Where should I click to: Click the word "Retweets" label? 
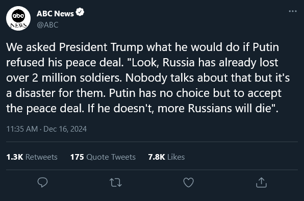(x=41, y=157)
